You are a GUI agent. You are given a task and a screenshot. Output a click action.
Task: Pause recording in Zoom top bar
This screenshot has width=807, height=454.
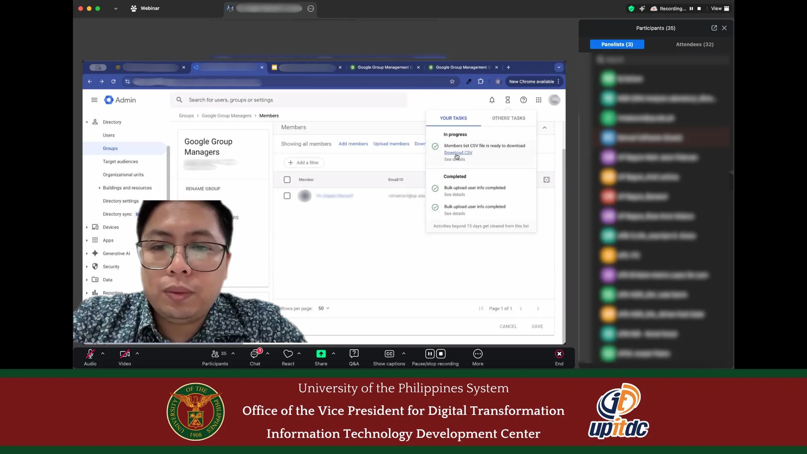691,8
